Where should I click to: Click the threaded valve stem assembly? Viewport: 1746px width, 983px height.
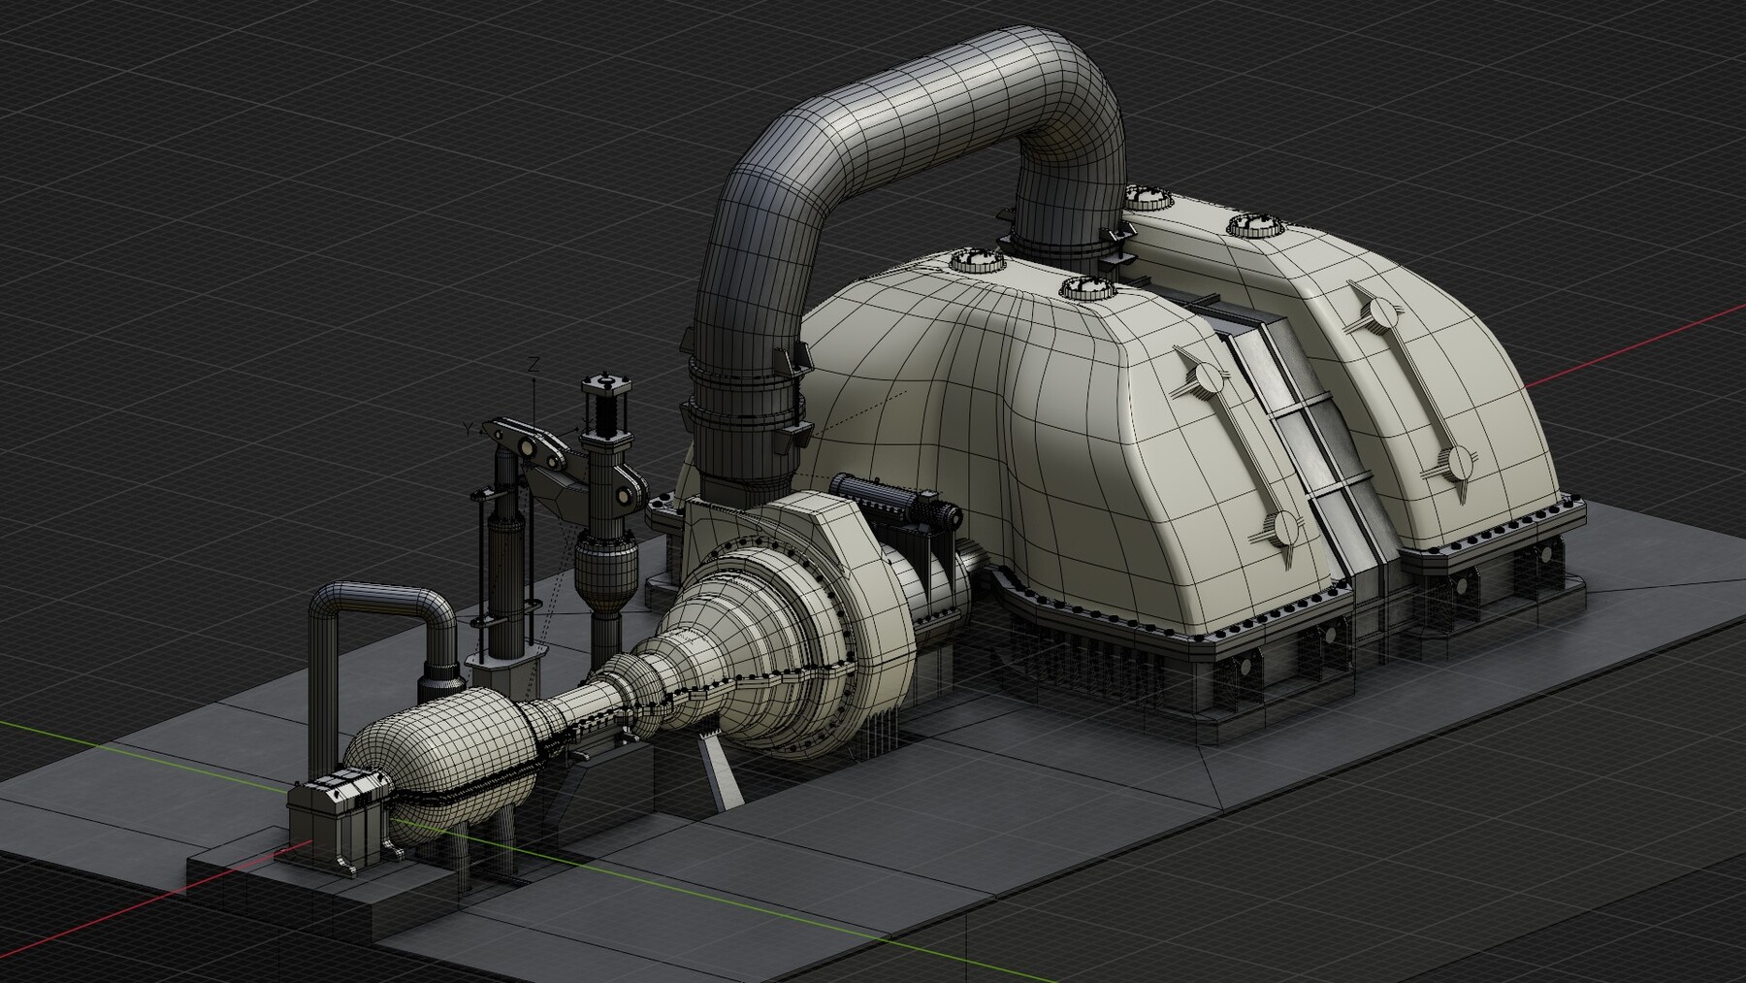tap(606, 408)
